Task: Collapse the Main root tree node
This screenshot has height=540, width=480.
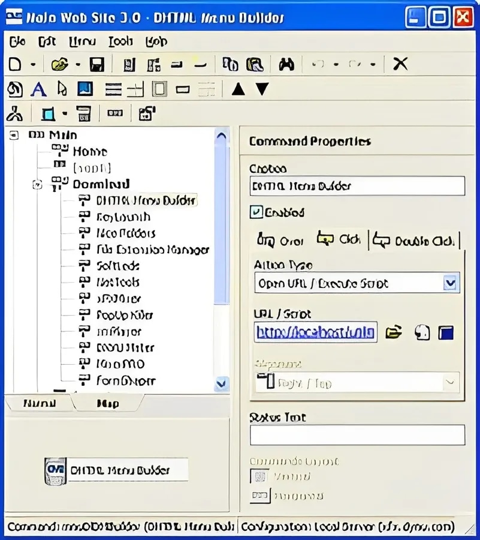Action: coord(14,135)
